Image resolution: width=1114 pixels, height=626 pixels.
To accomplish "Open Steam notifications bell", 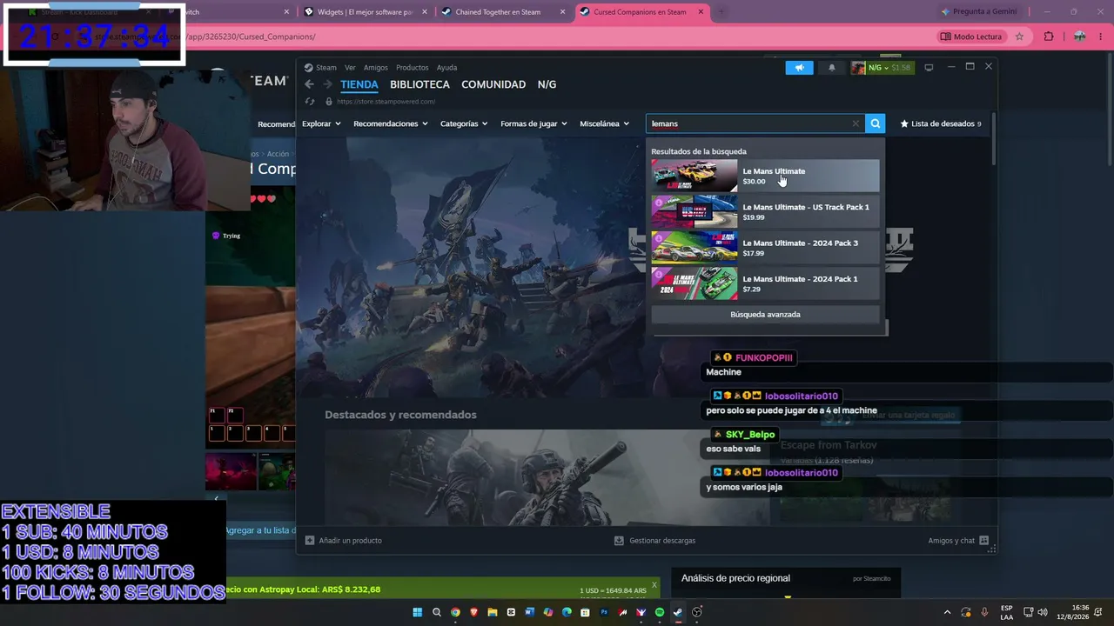I will [831, 68].
